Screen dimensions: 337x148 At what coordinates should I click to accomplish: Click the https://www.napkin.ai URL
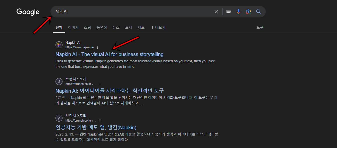point(79,47)
